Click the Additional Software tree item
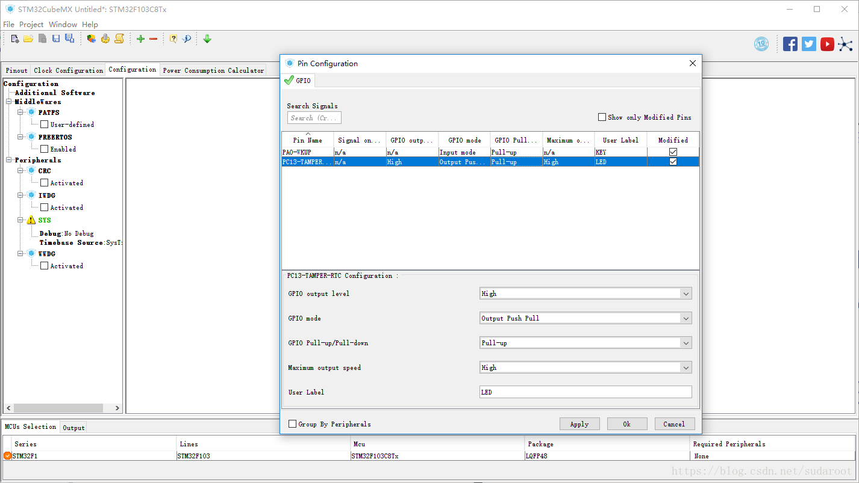Viewport: 859px width, 483px height. coord(55,93)
